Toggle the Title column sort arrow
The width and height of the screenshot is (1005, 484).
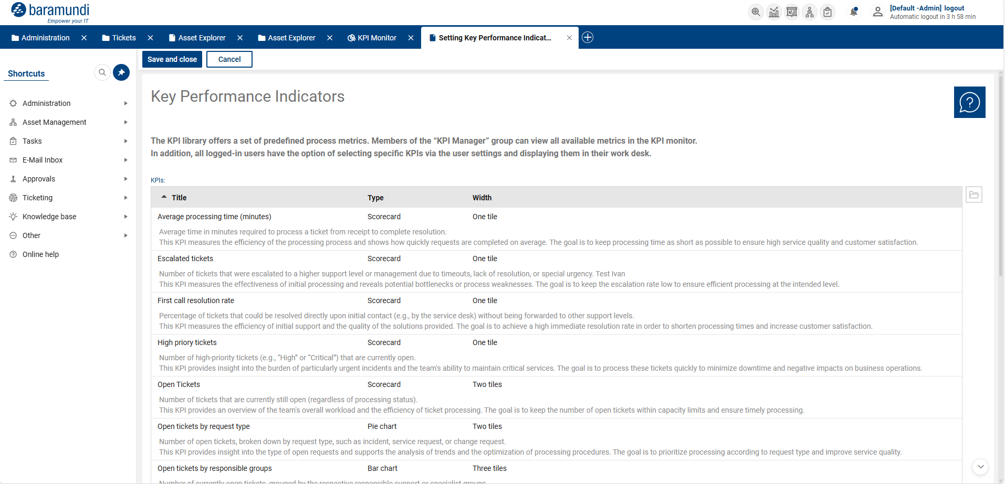click(164, 197)
